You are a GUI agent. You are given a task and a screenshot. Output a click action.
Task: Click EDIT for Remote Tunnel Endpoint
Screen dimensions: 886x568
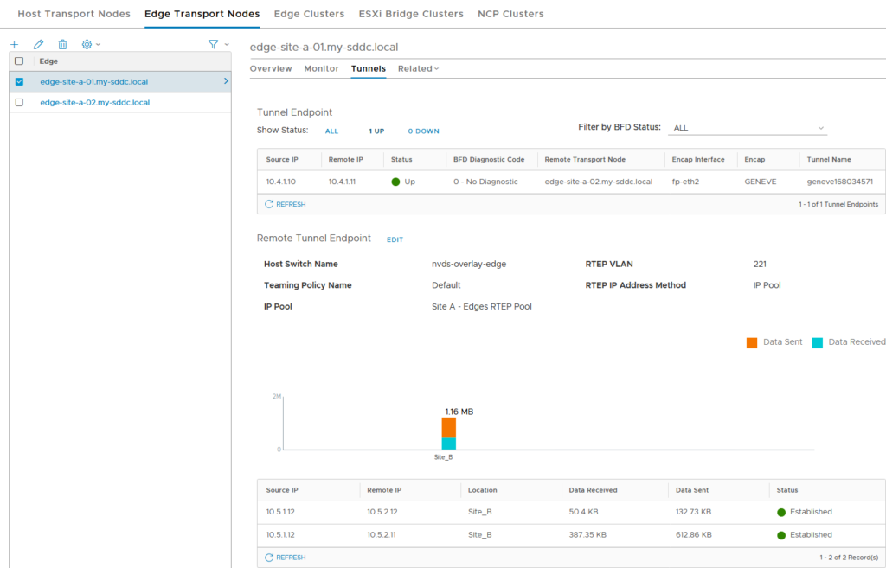click(x=395, y=240)
